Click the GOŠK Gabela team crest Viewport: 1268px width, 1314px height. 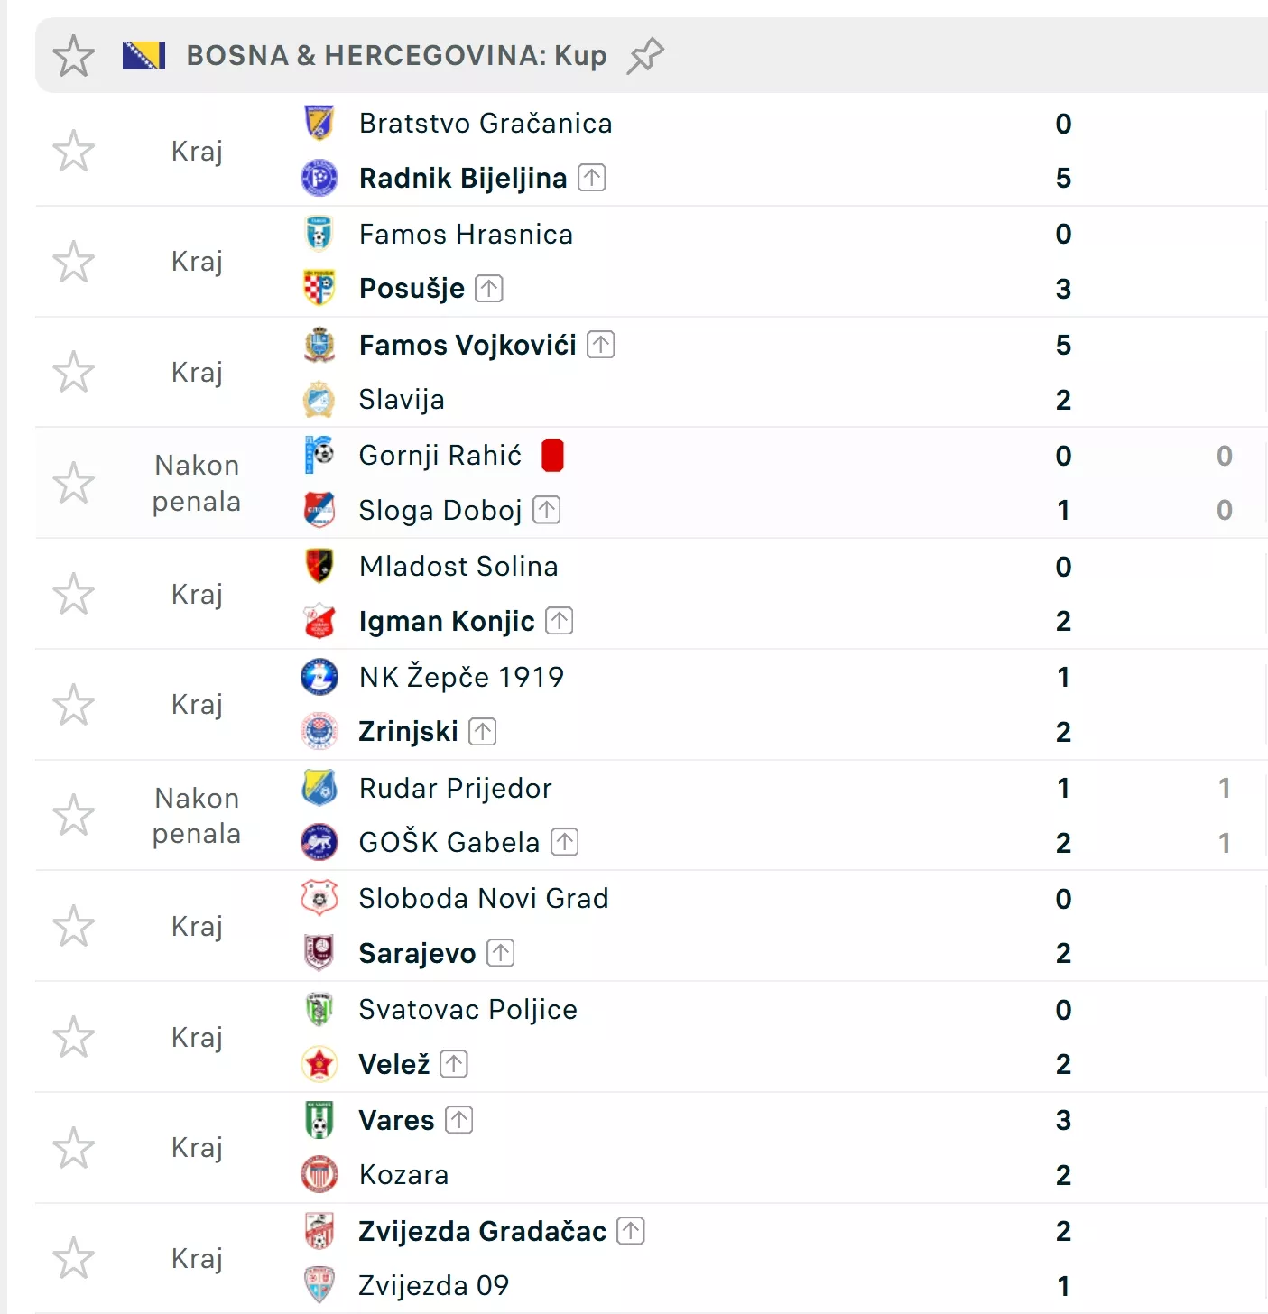(x=319, y=843)
